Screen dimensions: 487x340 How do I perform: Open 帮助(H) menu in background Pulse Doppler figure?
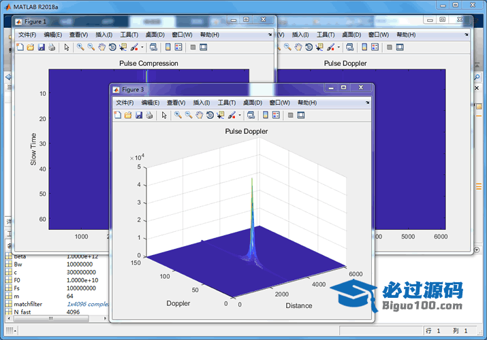click(x=406, y=35)
